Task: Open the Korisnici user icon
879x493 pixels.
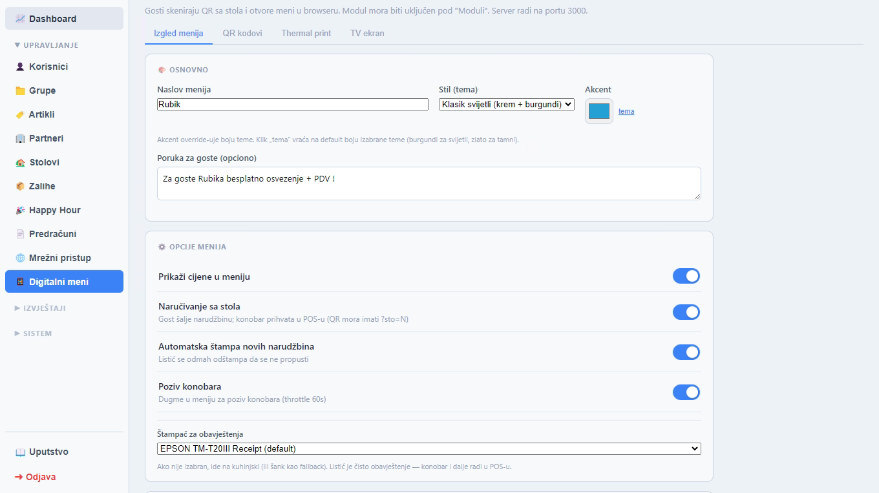Action: 20,67
